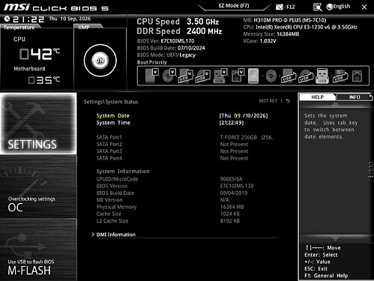Viewport: 374px width, 281px height.
Task: Select UEFI USB key boot icon
Action: pos(220,76)
